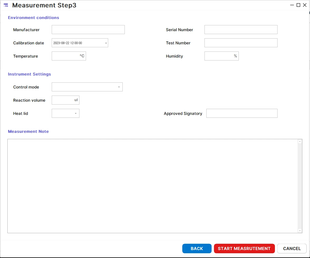This screenshot has height=258, width=310.
Task: Click the Serial Number input field
Action: pyautogui.click(x=241, y=30)
